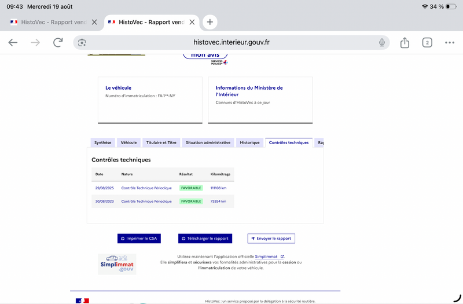463x304 pixels.
Task: Click FAVORABLE badge in 29/08/2025 row
Action: (x=191, y=188)
